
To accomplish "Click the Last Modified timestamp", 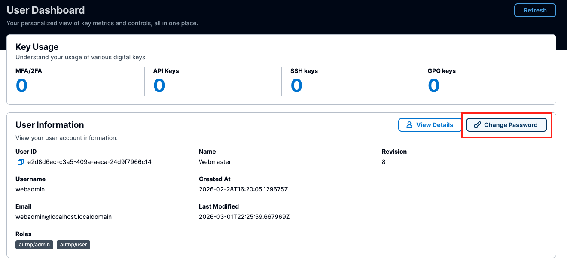I will (x=244, y=217).
